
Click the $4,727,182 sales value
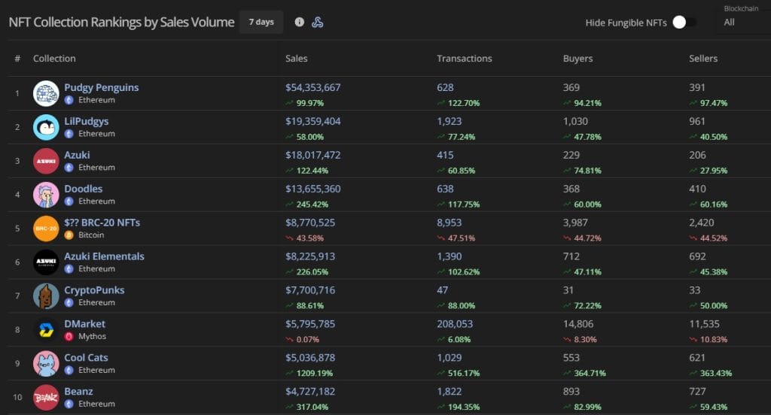[x=310, y=392]
